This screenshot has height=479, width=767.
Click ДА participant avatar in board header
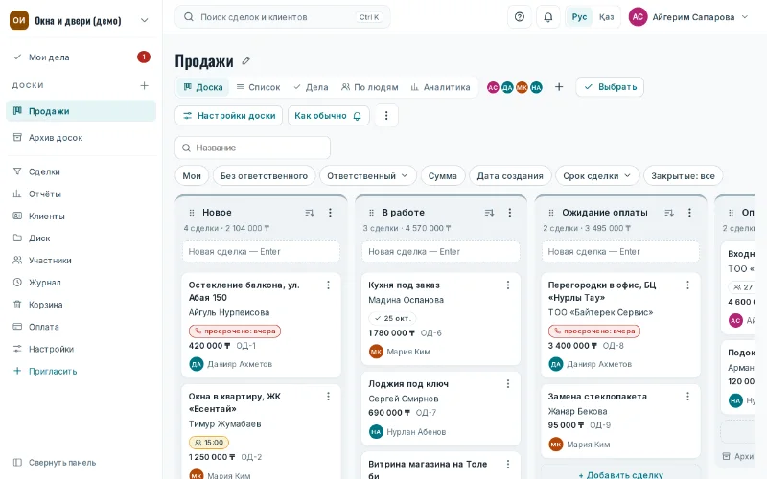click(x=507, y=87)
